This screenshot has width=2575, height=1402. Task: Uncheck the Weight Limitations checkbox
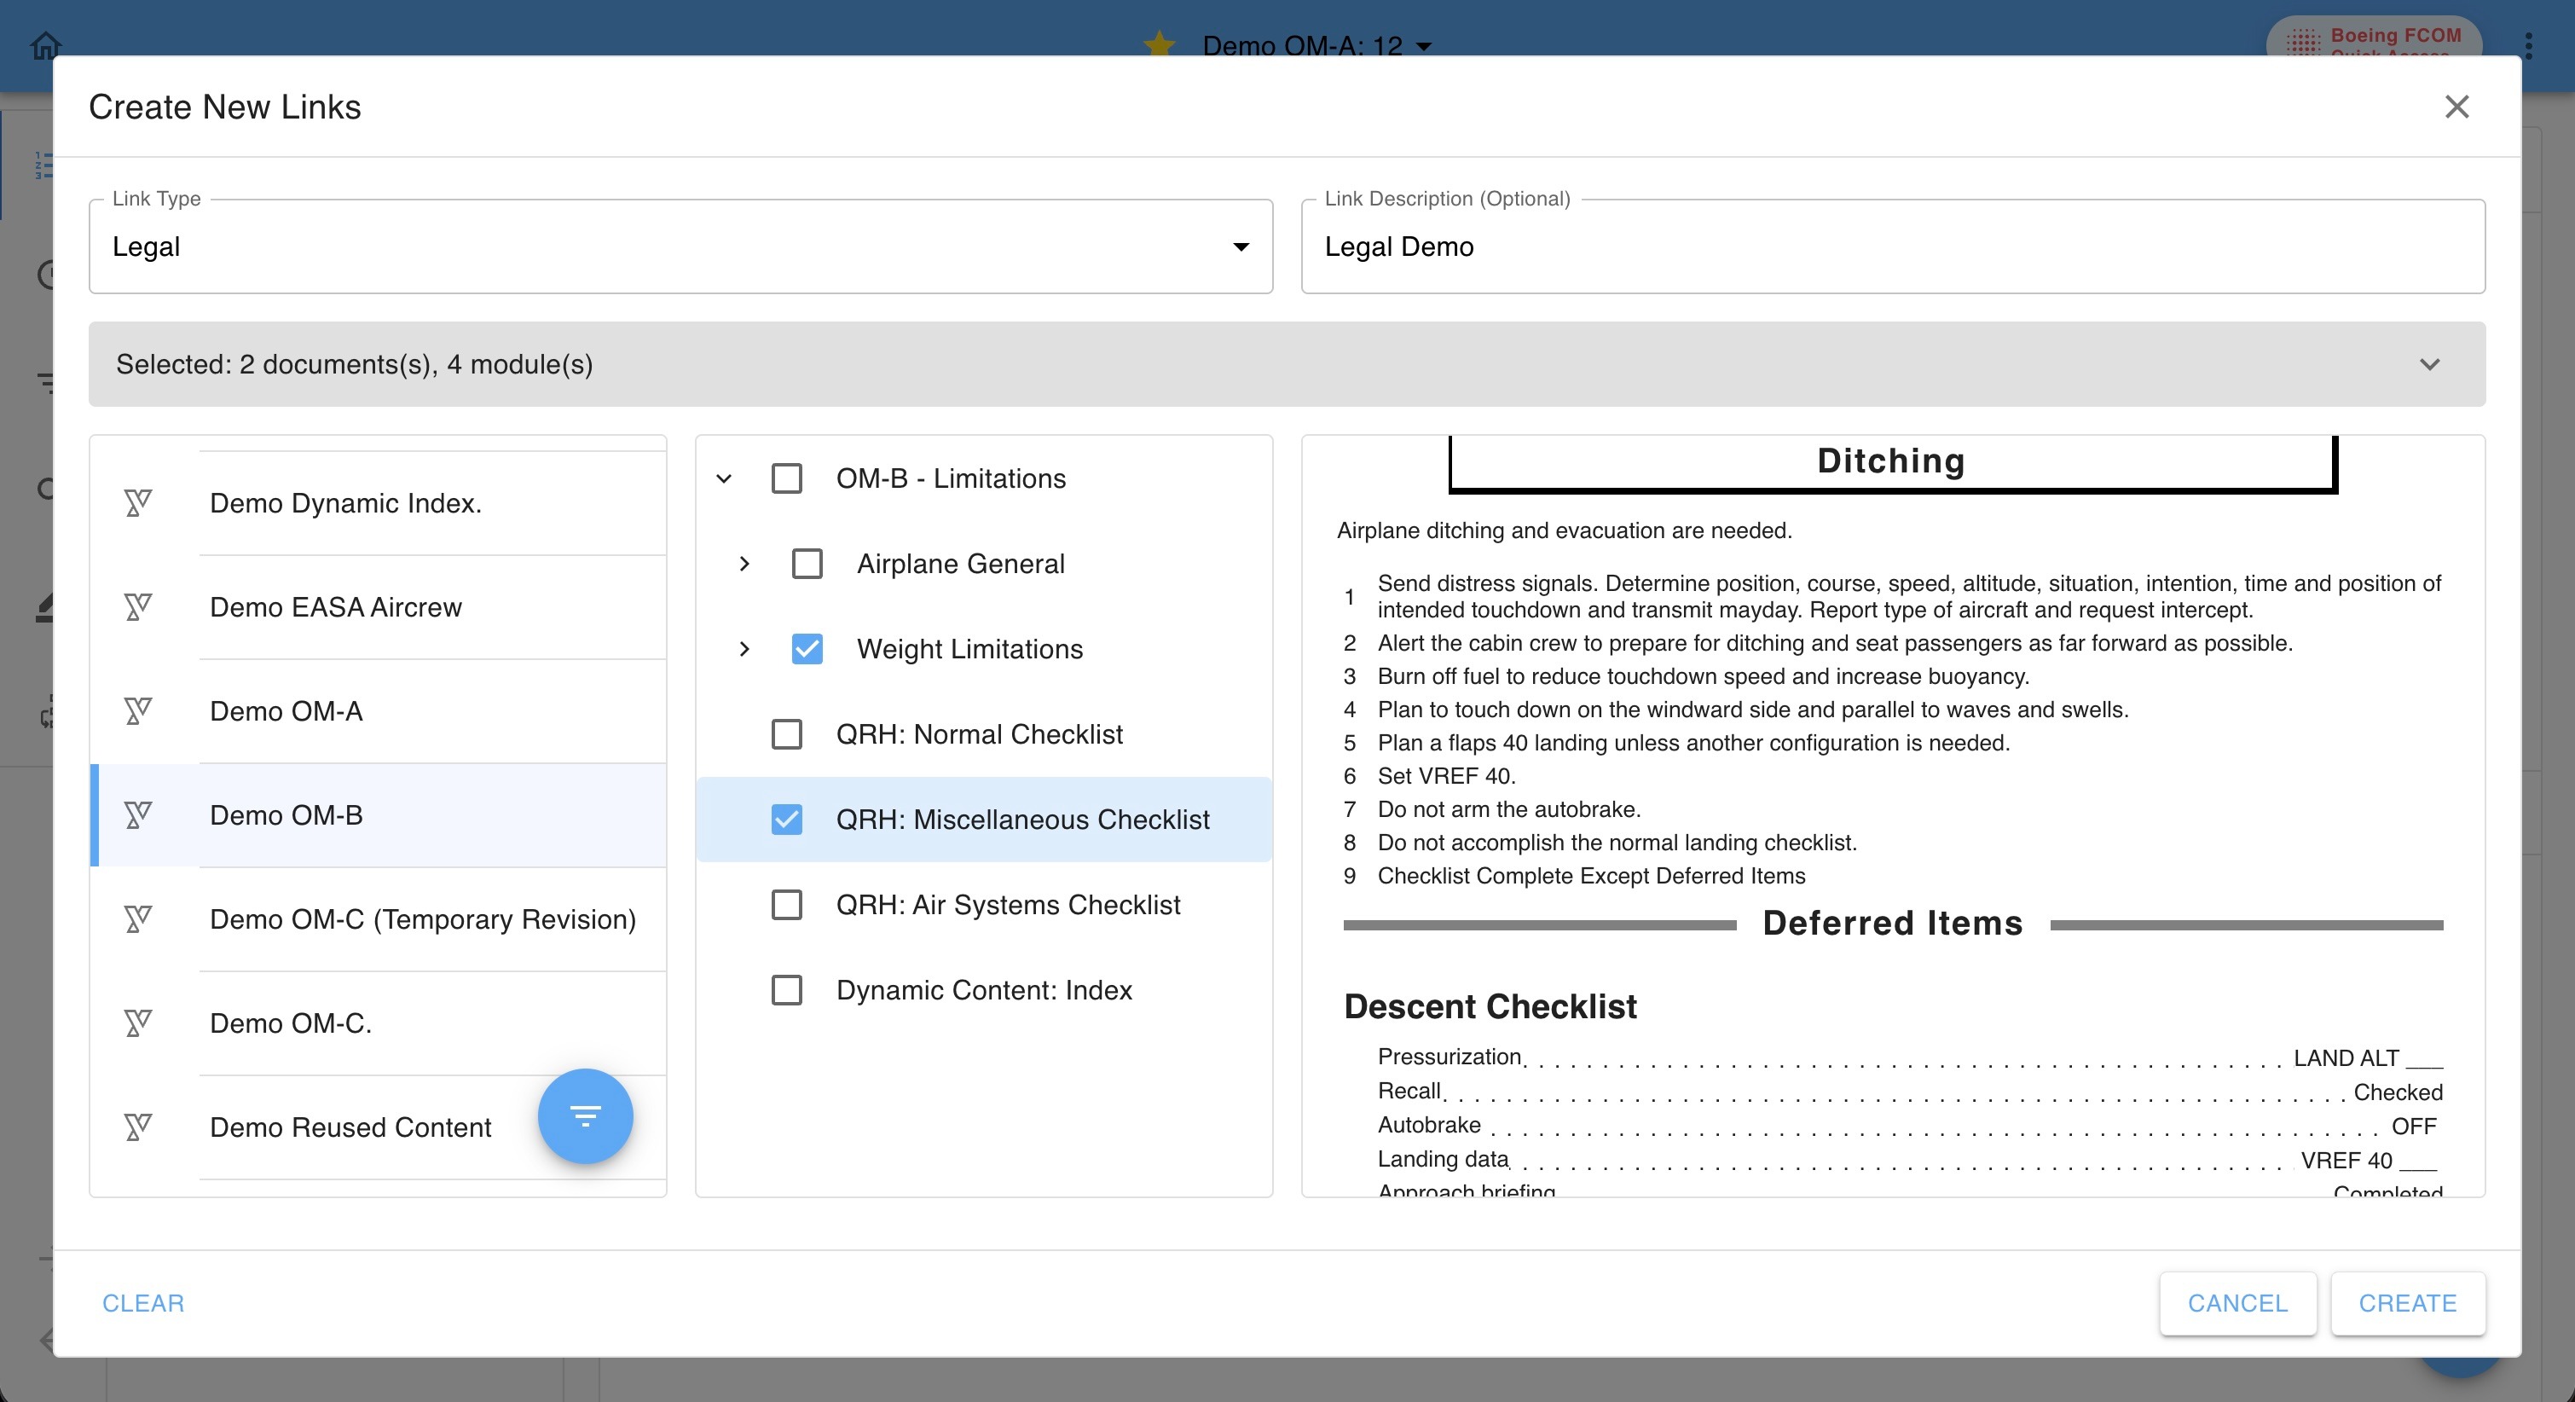click(807, 649)
